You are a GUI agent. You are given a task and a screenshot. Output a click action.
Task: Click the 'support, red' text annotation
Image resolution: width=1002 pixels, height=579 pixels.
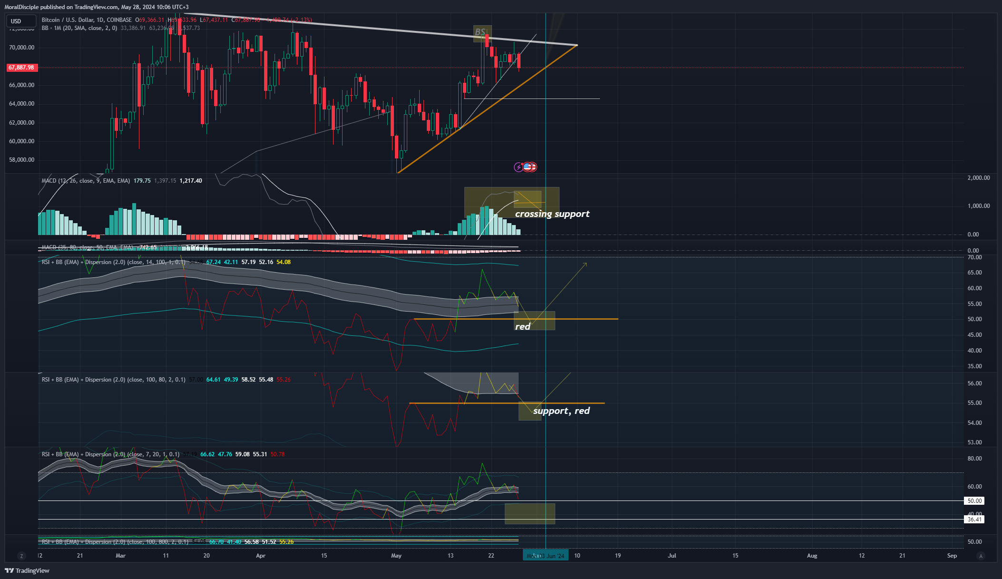click(561, 411)
